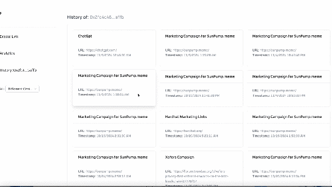332x187 pixels.
Task: Open SunPump card stamped 10/19/2024 10:41:30 PM
Action: (x=201, y=88)
